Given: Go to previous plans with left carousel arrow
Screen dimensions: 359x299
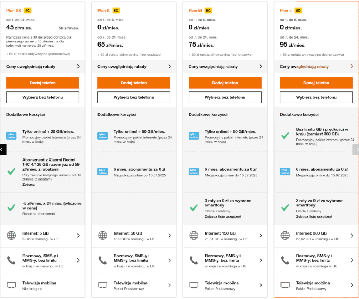Looking at the screenshot, I should 3,149.
